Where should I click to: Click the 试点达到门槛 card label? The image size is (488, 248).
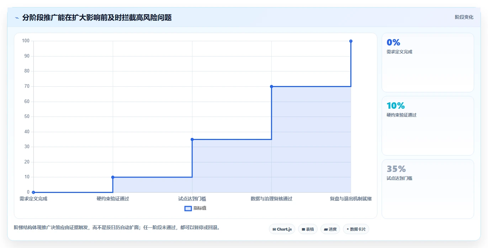(x=399, y=178)
